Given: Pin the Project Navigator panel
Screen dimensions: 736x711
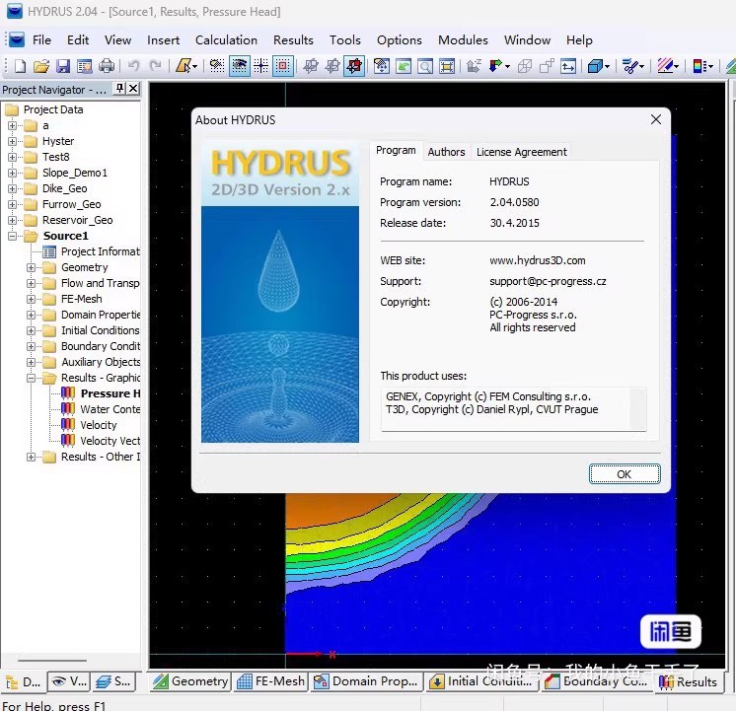Looking at the screenshot, I should click(x=120, y=88).
